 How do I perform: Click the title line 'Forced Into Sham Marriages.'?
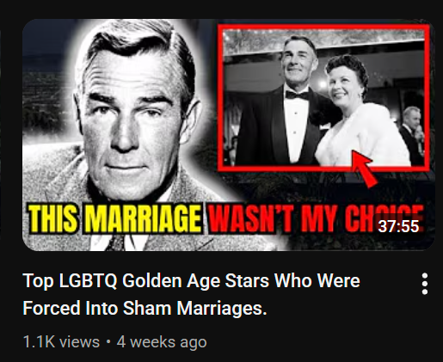click(x=145, y=308)
